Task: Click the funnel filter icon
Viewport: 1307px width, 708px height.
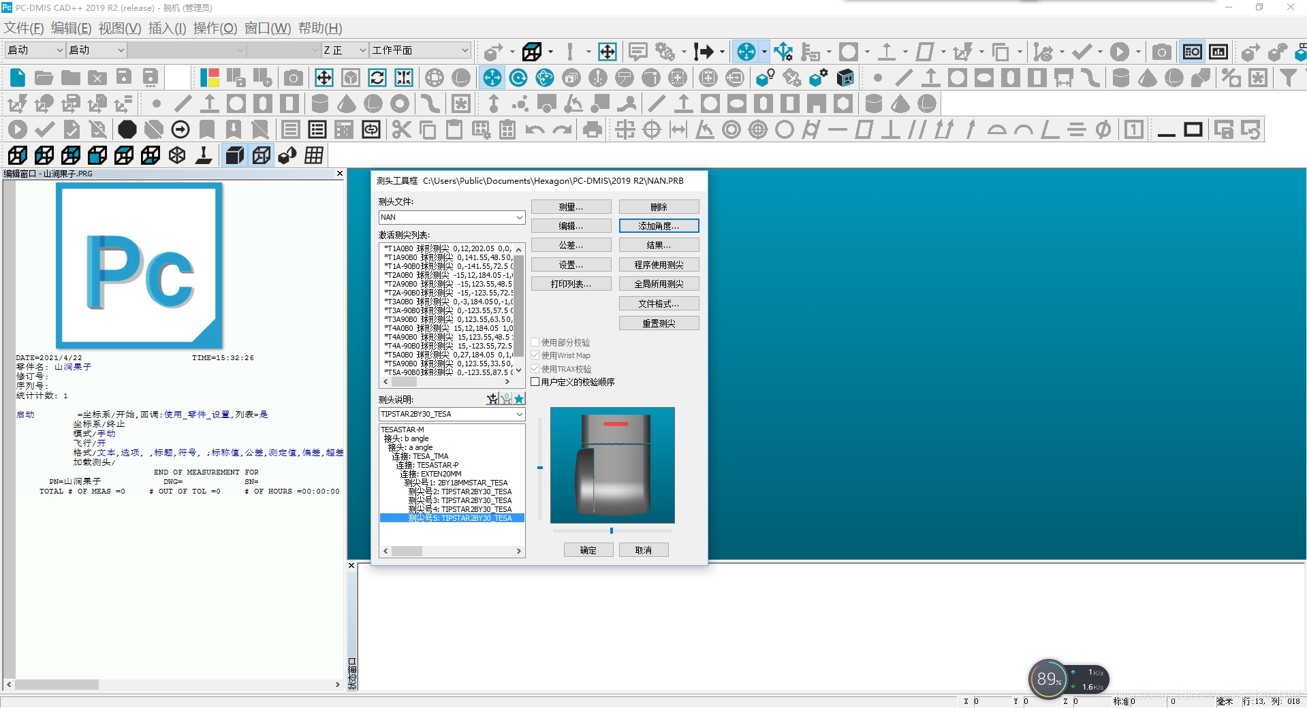Action: click(x=1289, y=78)
